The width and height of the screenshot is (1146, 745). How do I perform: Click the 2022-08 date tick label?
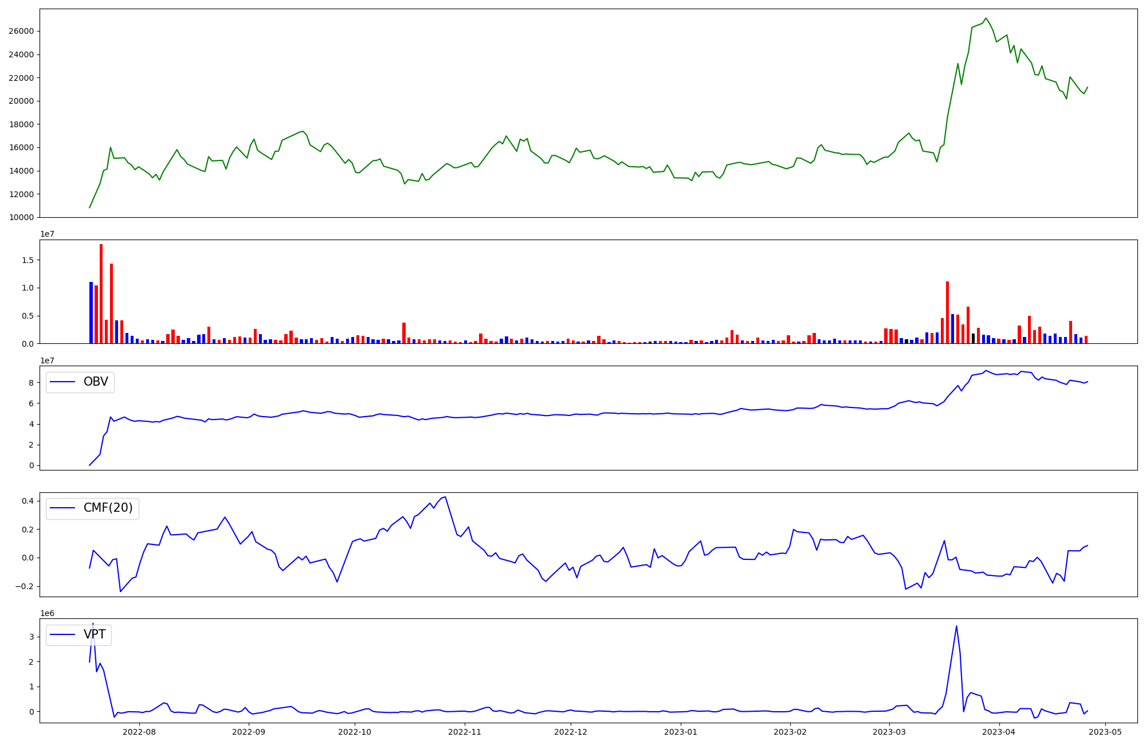[139, 731]
